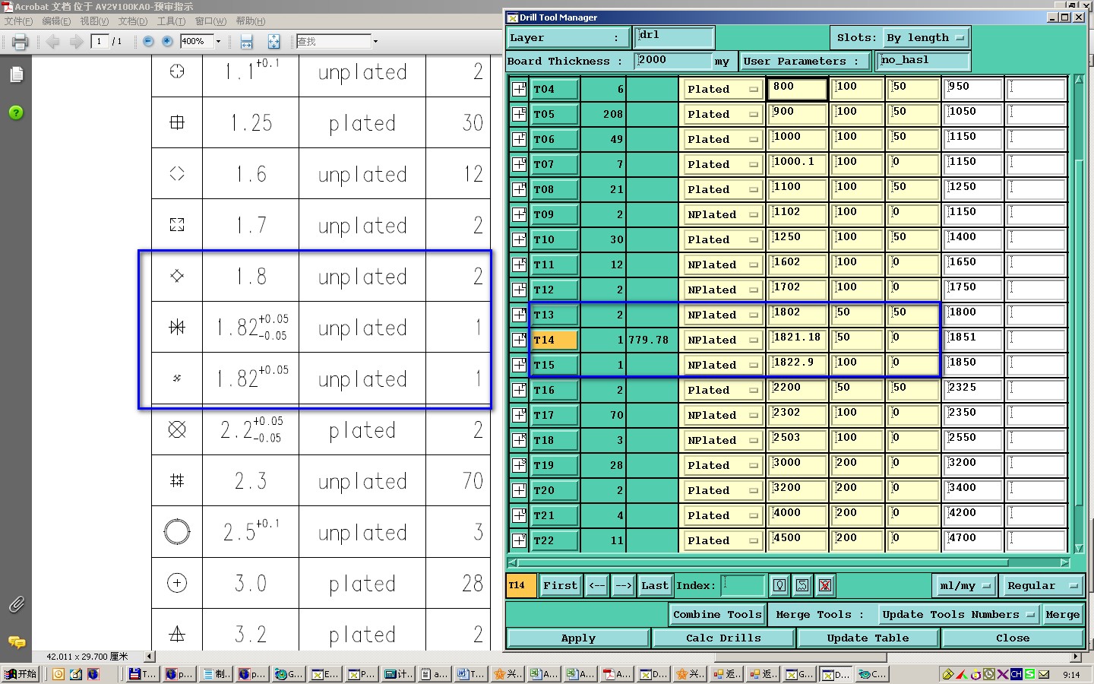
Task: Zoom out with the minus icon
Action: (x=149, y=41)
